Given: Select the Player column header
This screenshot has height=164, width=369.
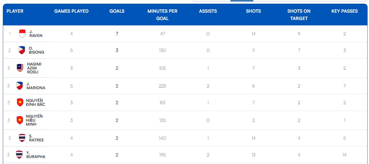Looking at the screenshot, I should [15, 11].
